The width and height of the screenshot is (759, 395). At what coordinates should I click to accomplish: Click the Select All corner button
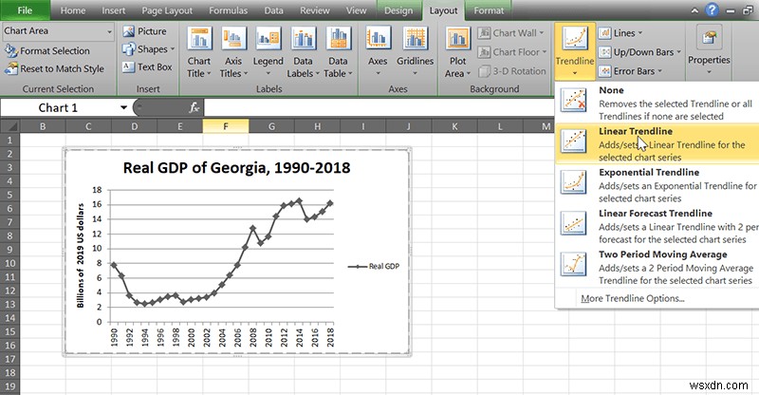[9, 126]
